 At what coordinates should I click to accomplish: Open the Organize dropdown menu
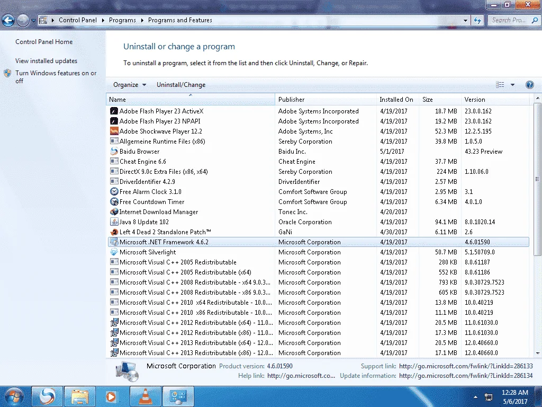tap(130, 85)
